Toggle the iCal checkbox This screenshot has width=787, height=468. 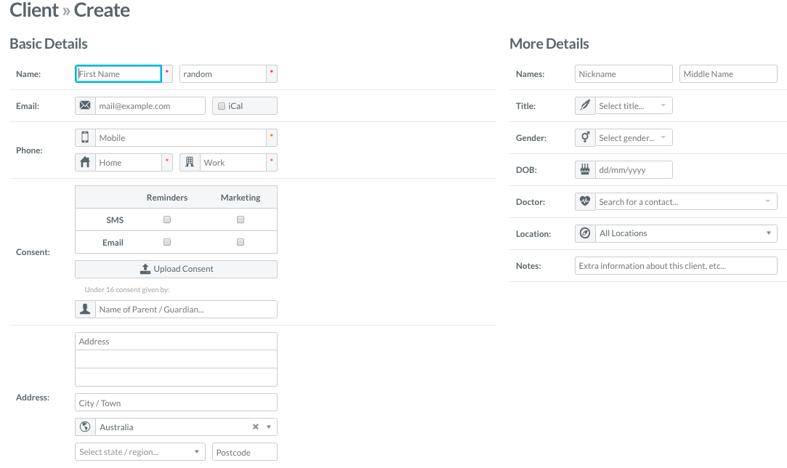click(x=222, y=106)
